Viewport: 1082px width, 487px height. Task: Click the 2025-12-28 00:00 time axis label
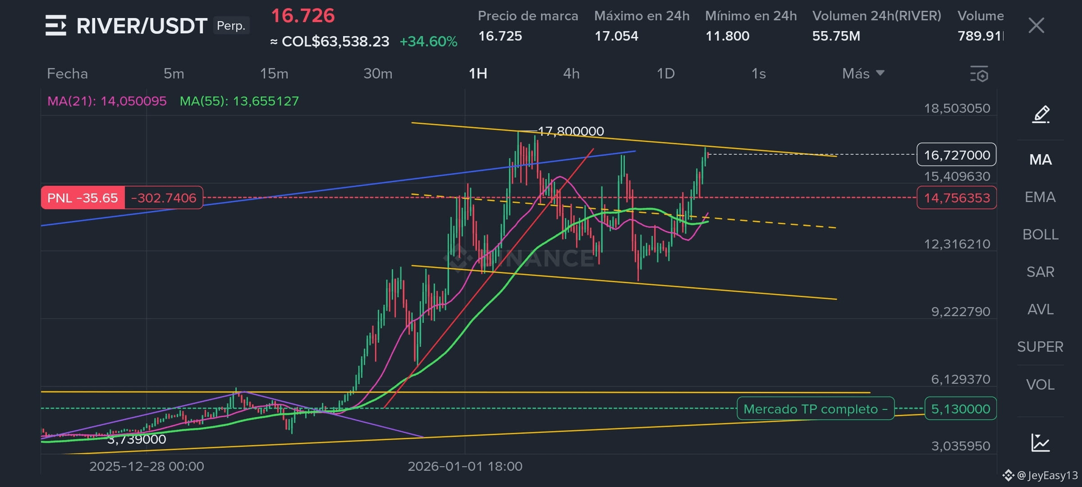[147, 466]
